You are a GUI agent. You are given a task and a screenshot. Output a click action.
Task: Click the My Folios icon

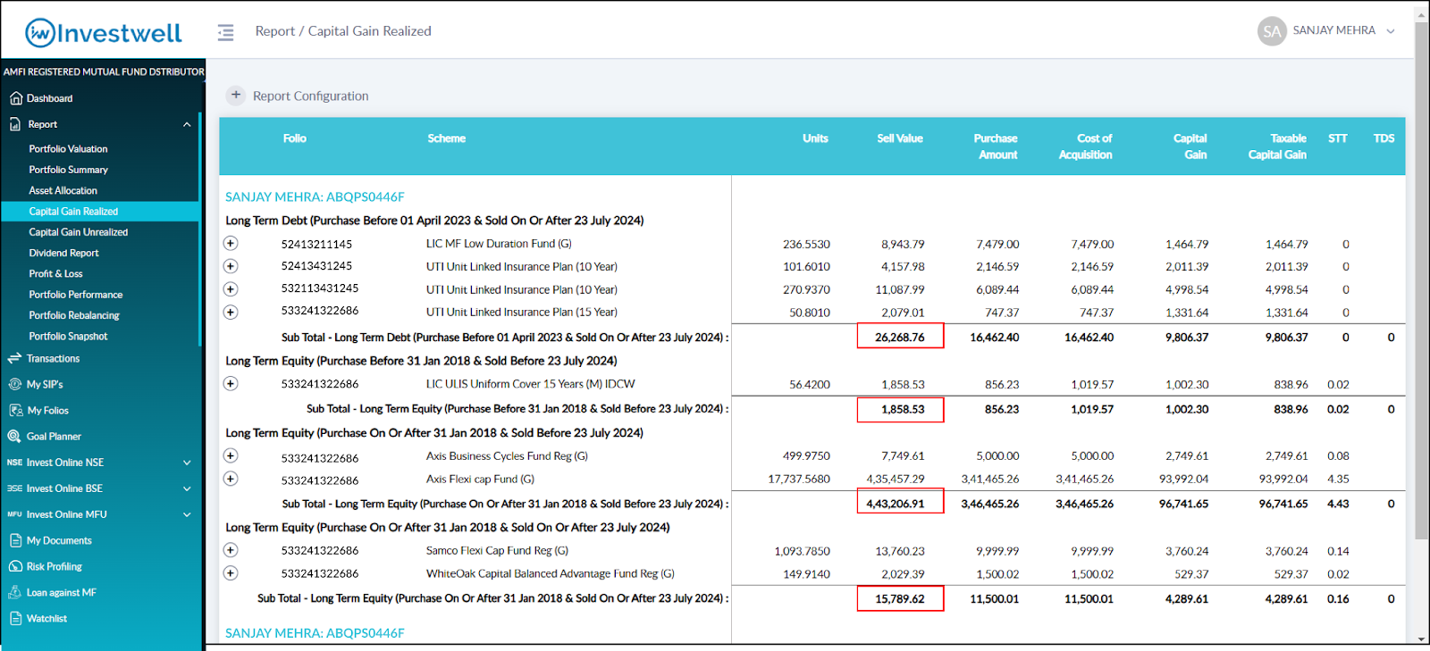15,410
